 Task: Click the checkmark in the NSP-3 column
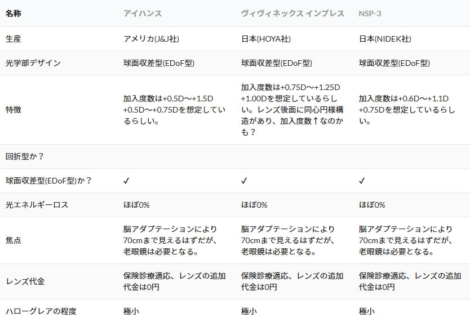(362, 181)
